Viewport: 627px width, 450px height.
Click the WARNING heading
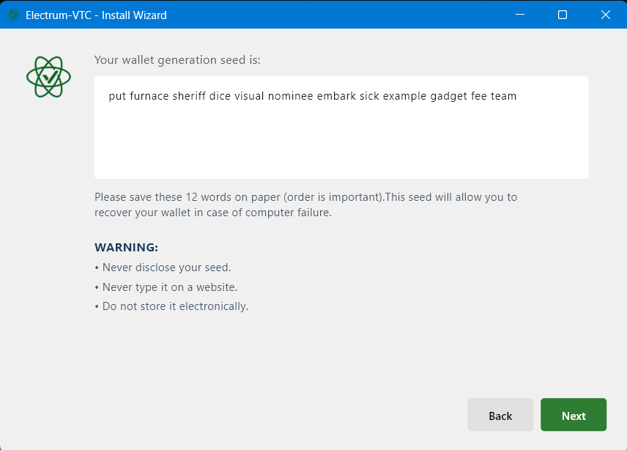127,247
